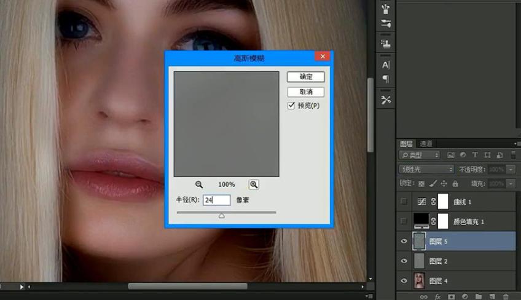Click the zoom in magnifier in Gaussian Blur dialog
The width and height of the screenshot is (521, 300).
(x=253, y=184)
